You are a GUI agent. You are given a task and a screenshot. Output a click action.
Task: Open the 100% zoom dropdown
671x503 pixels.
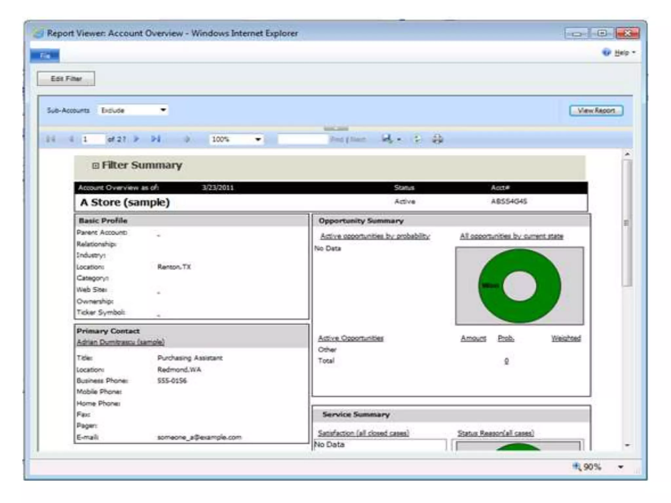[x=236, y=140]
